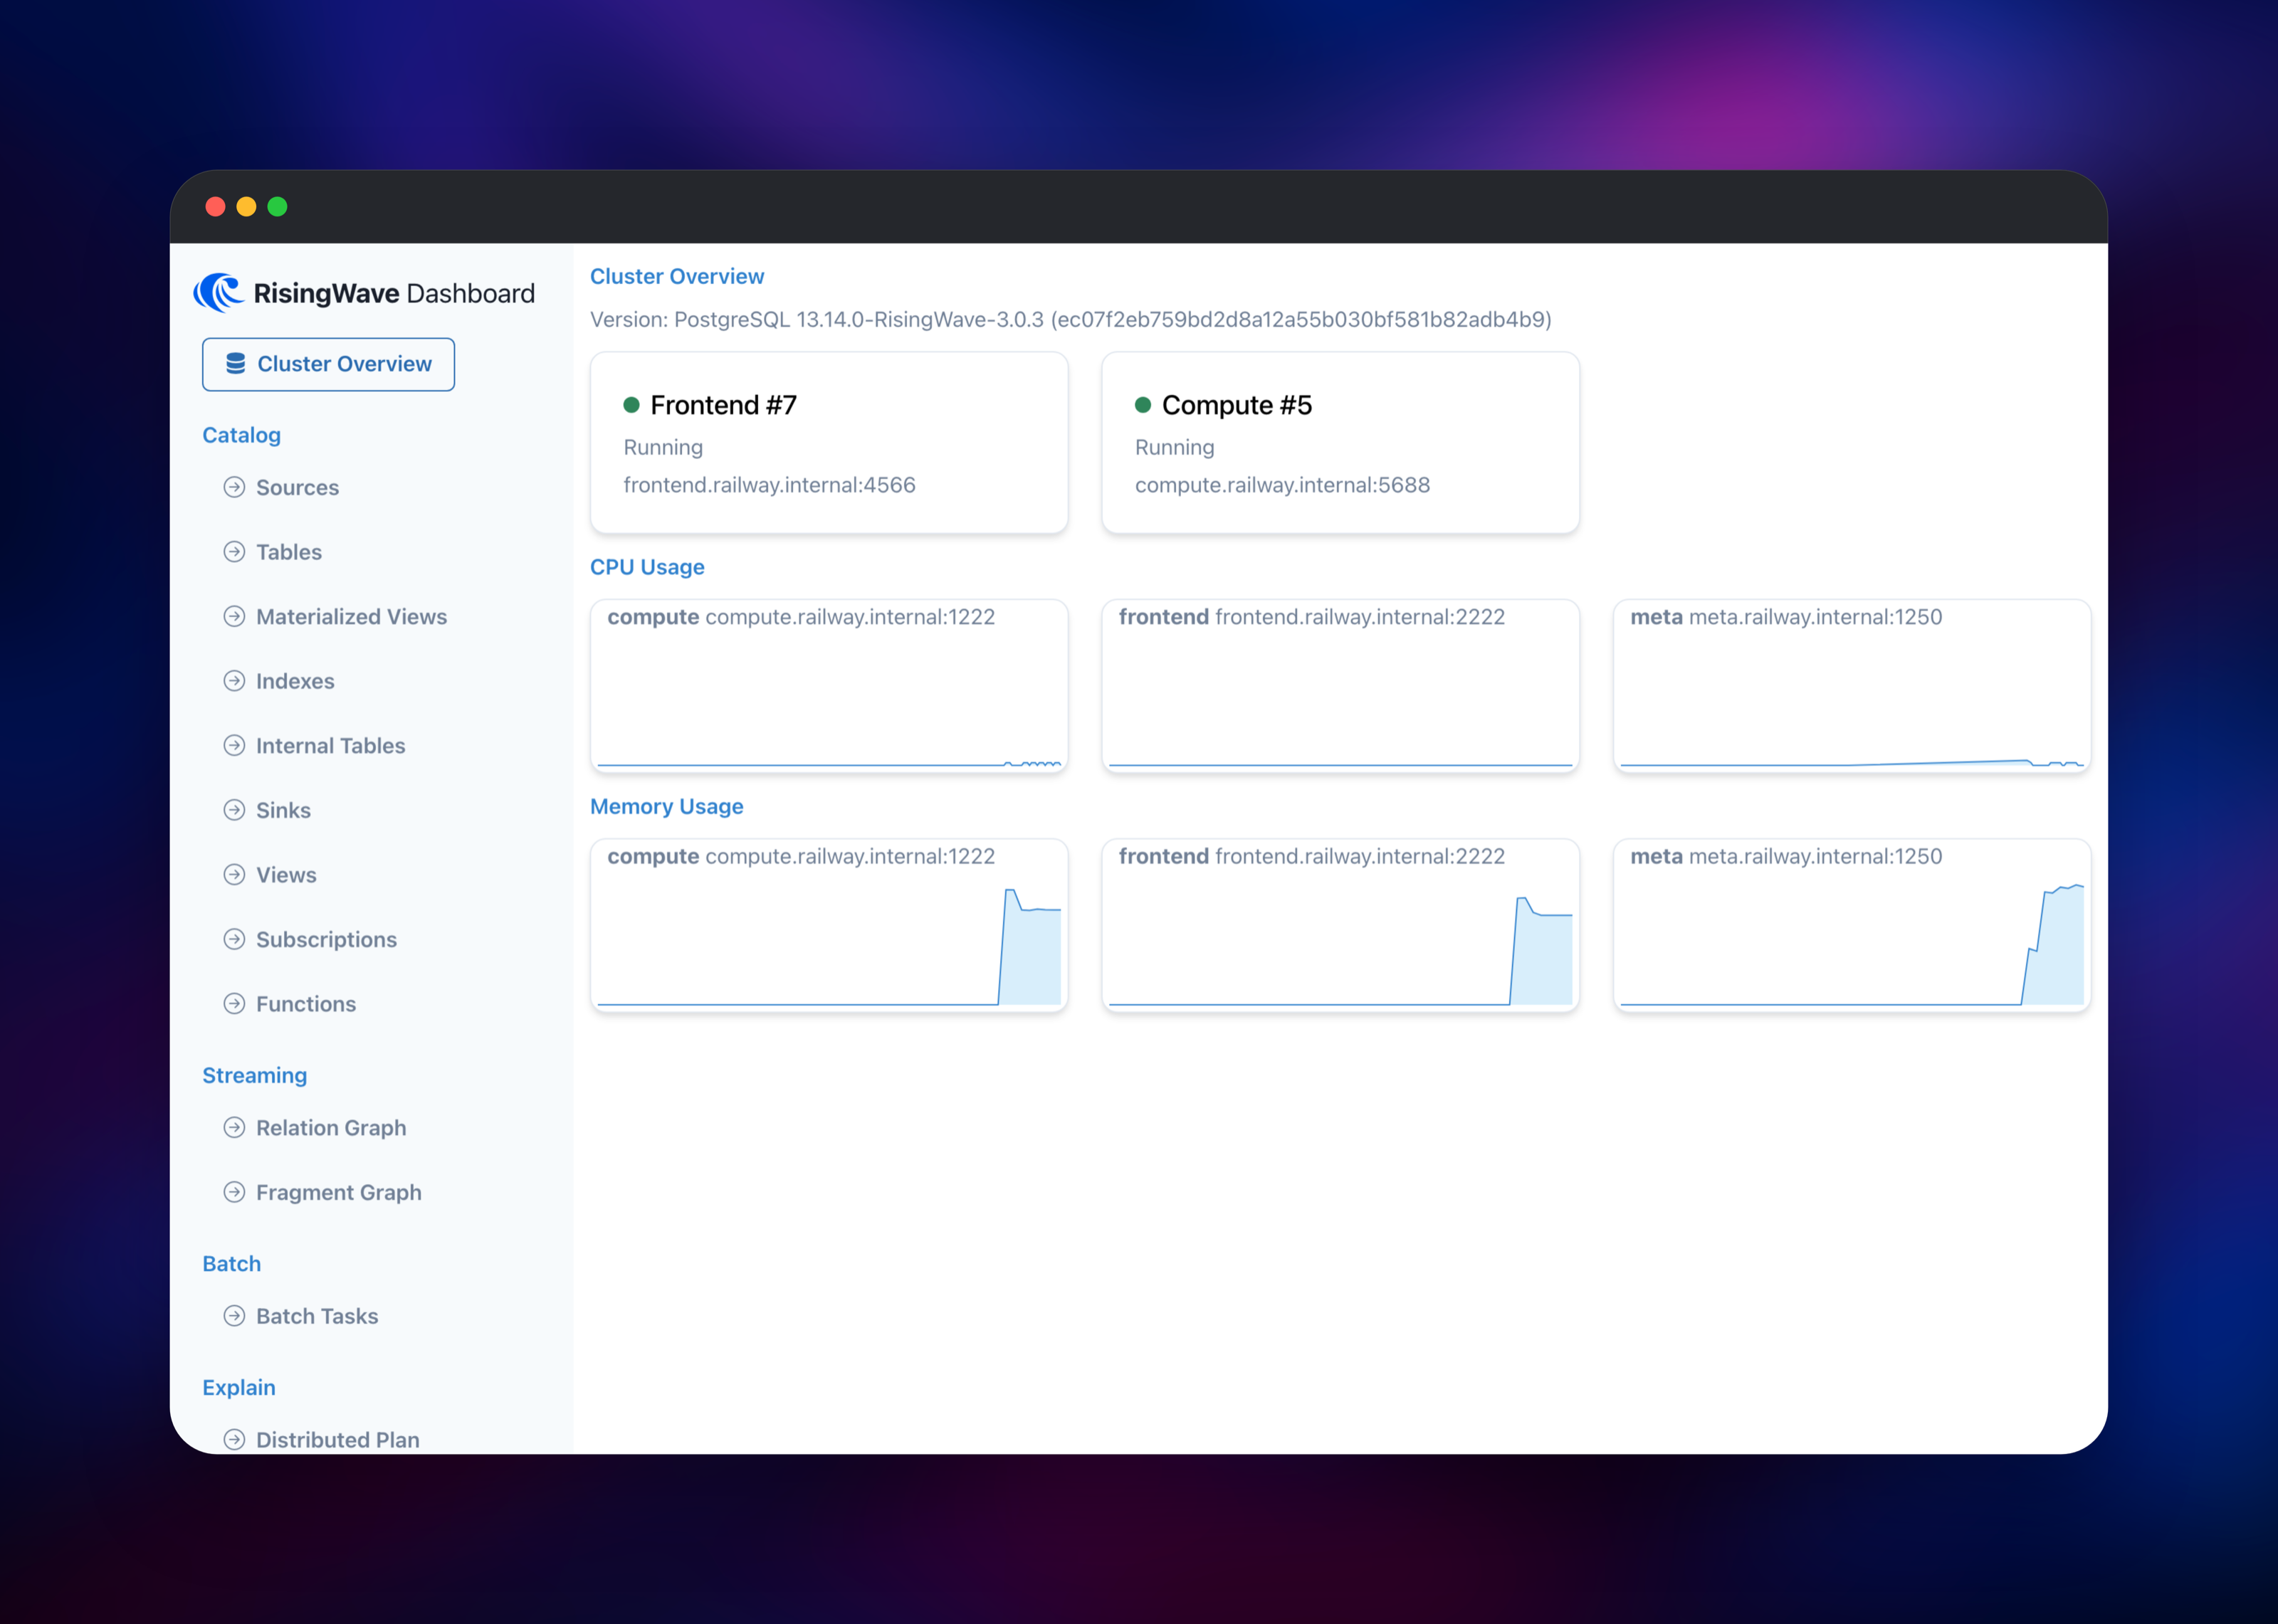The width and height of the screenshot is (2278, 1624).
Task: Click the Running status under Frontend #7
Action: click(x=663, y=447)
